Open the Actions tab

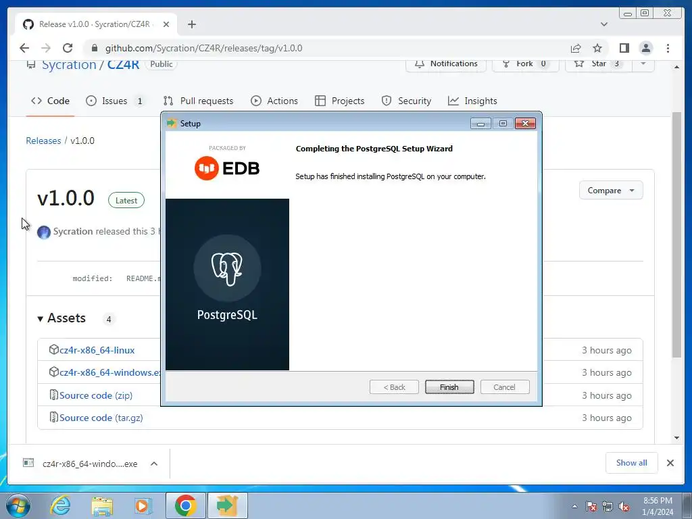274,101
